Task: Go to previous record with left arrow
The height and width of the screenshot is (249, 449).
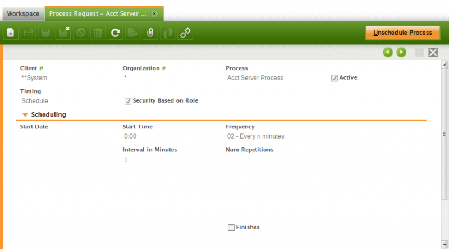Action: coord(388,52)
